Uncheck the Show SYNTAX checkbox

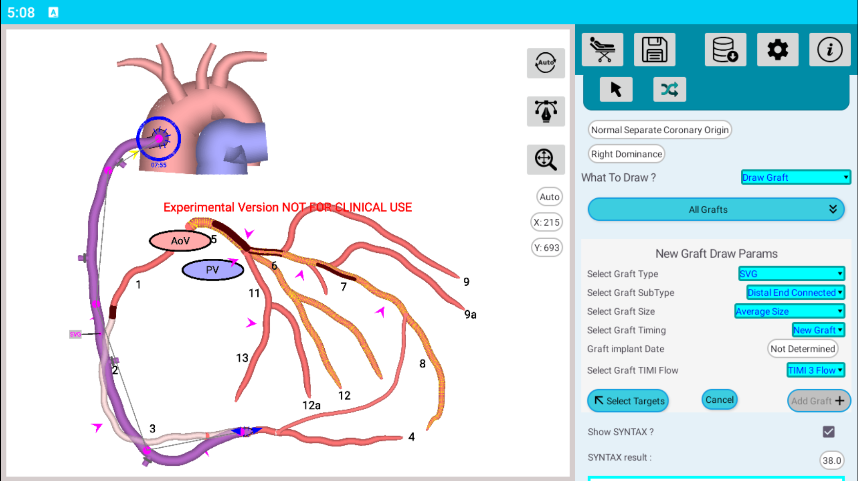[x=828, y=432]
